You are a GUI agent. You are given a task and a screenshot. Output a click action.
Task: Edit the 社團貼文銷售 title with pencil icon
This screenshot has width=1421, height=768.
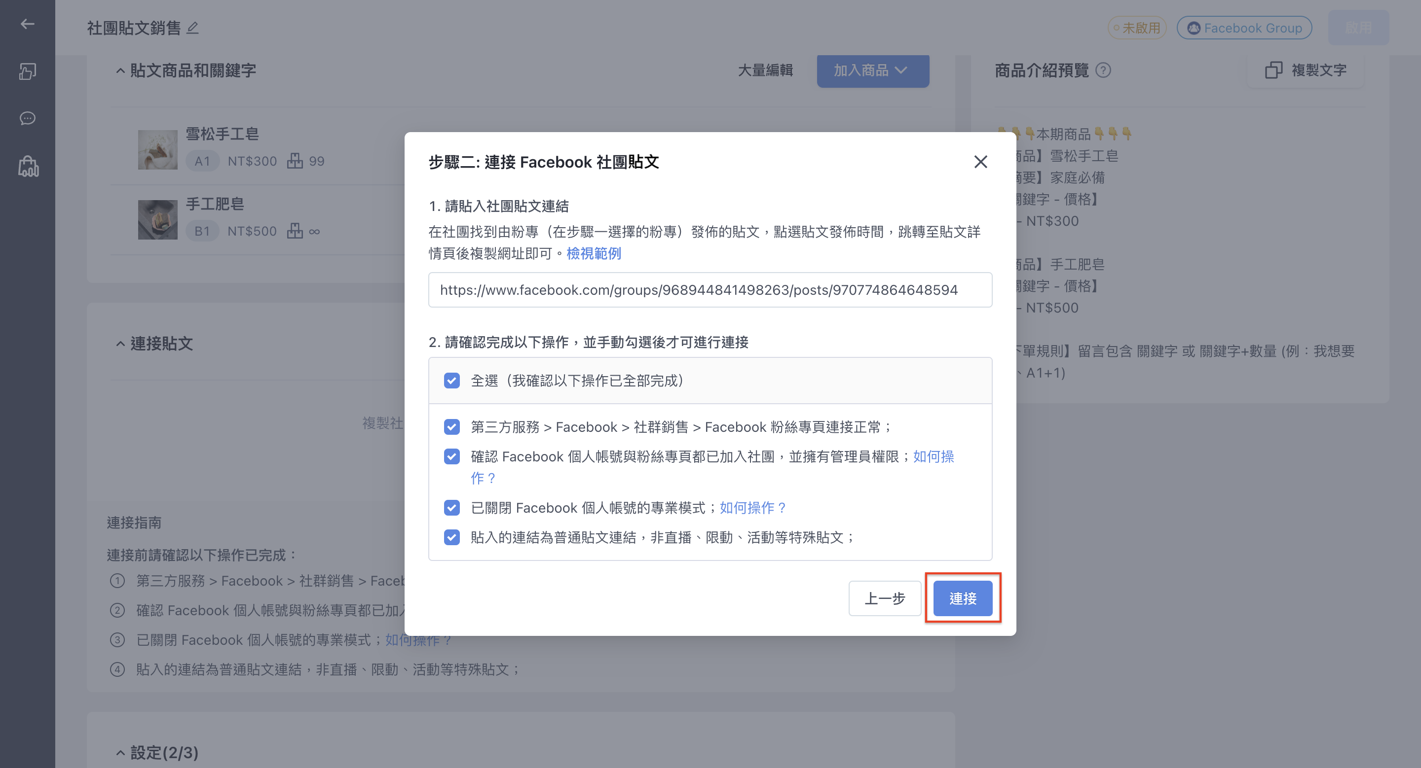click(x=192, y=28)
